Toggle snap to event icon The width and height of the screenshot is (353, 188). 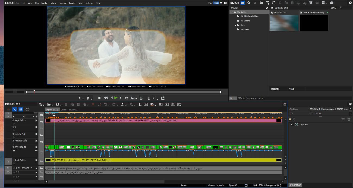27,109
